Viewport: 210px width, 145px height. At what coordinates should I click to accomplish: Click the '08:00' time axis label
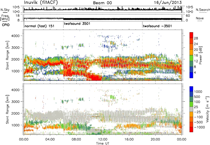[76, 140]
